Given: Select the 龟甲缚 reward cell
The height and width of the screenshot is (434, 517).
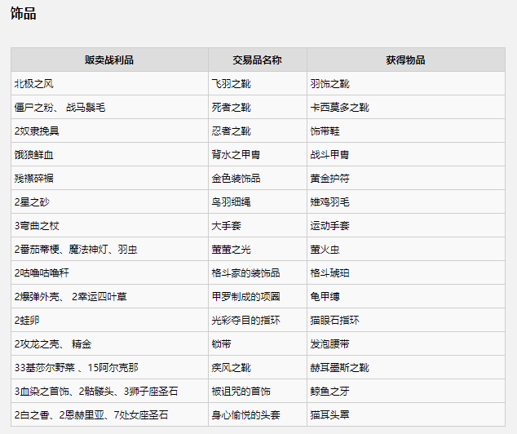Looking at the screenshot, I should pos(325,297).
